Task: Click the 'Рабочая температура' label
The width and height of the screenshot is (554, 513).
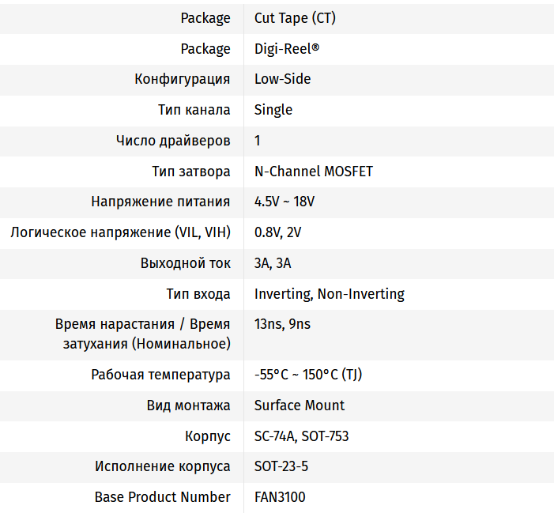Action: (x=160, y=375)
